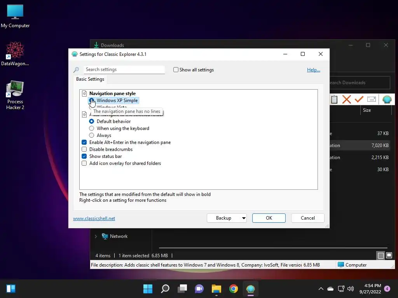The image size is (398, 298).
Task: Check Disable breadcrumbs option
Action: coord(84,149)
